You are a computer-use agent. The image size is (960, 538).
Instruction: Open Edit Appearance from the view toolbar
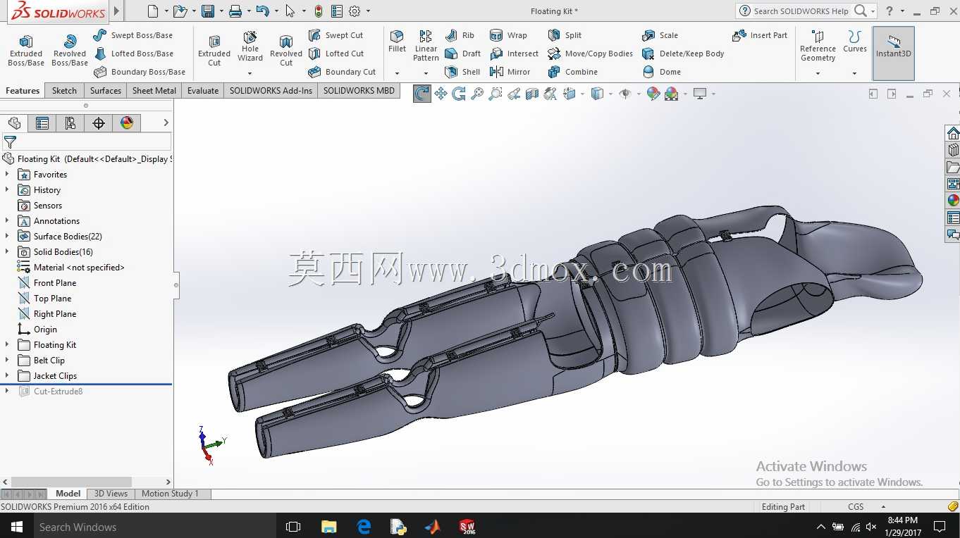tap(653, 94)
